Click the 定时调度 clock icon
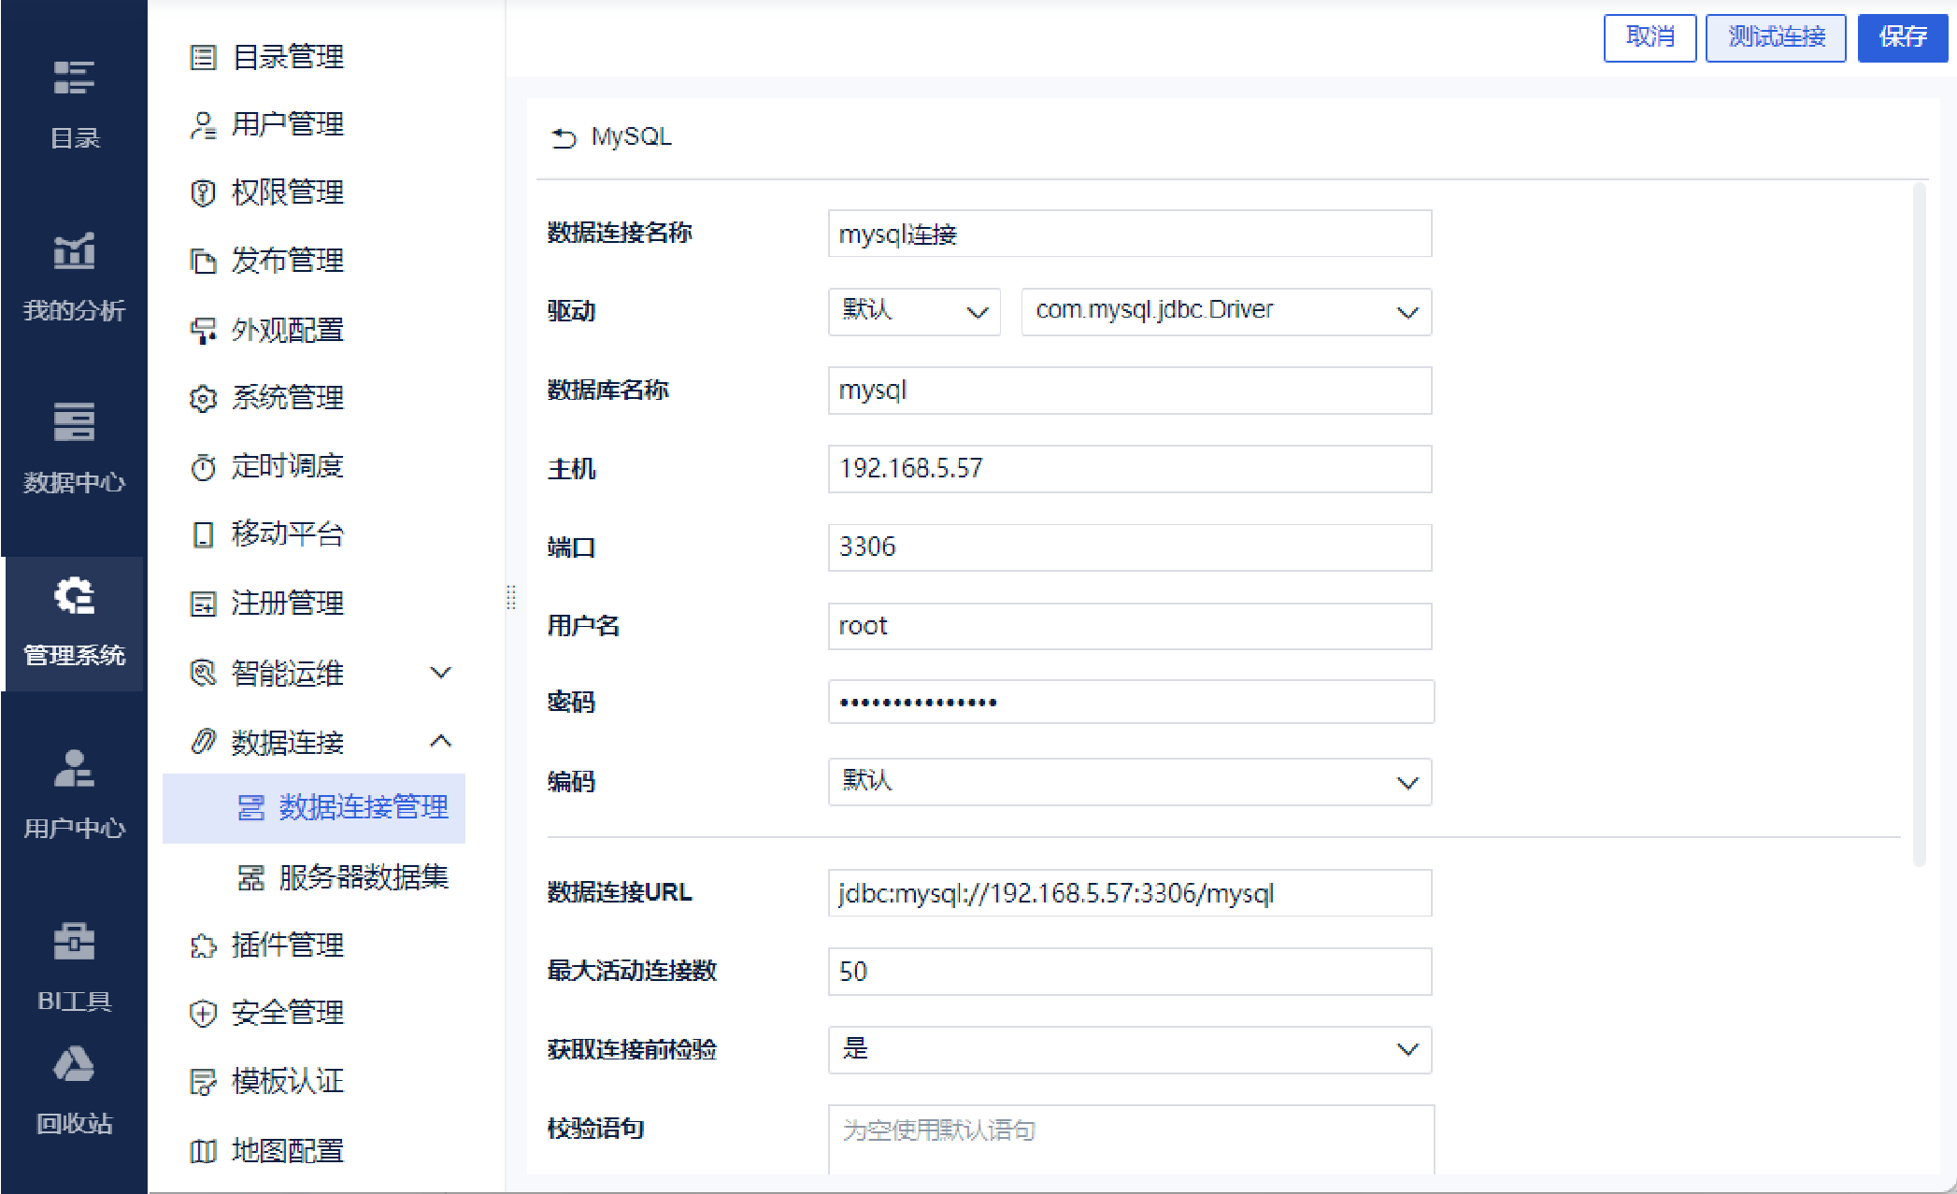Image resolution: width=1957 pixels, height=1194 pixels. pos(203,467)
